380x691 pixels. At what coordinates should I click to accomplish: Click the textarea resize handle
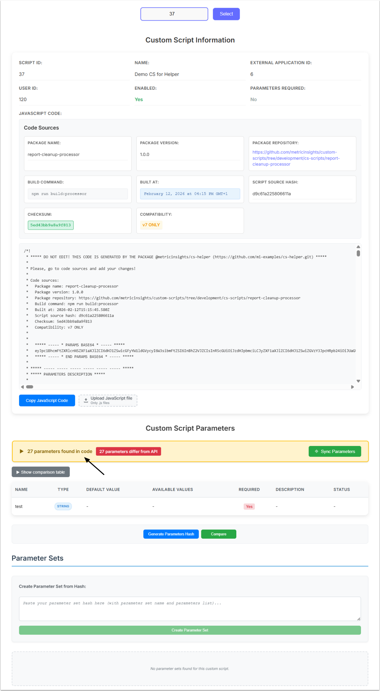359,619
